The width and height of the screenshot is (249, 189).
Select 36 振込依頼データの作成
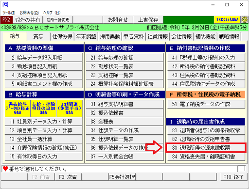(x=124, y=148)
